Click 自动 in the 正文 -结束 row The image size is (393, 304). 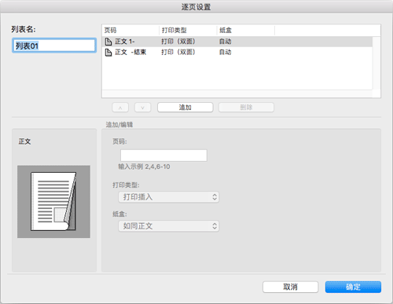click(226, 53)
